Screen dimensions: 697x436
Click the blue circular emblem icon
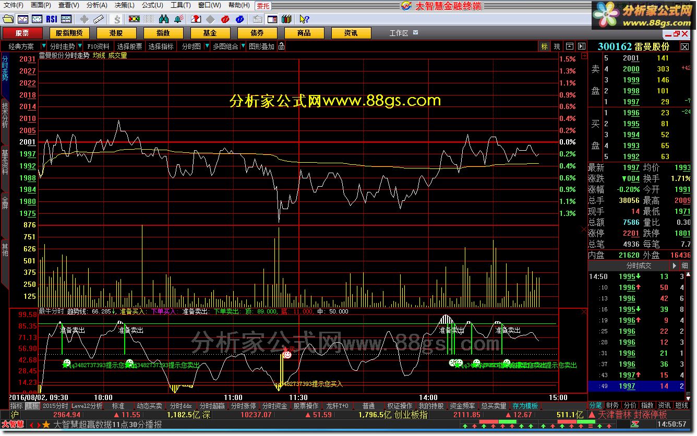pos(240,19)
